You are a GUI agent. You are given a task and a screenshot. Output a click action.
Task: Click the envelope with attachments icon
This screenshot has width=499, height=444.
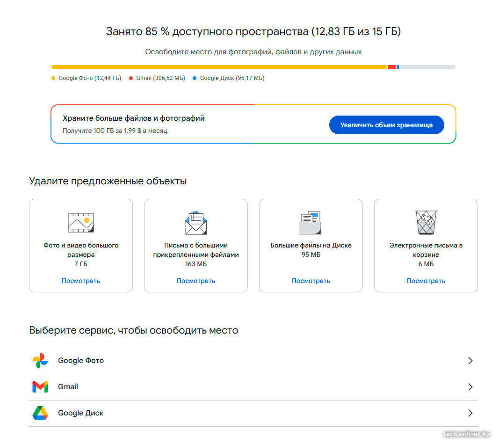(196, 223)
